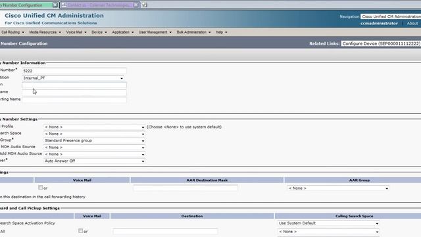Open the Call Routing menu
The width and height of the screenshot is (421, 237).
tap(12, 32)
